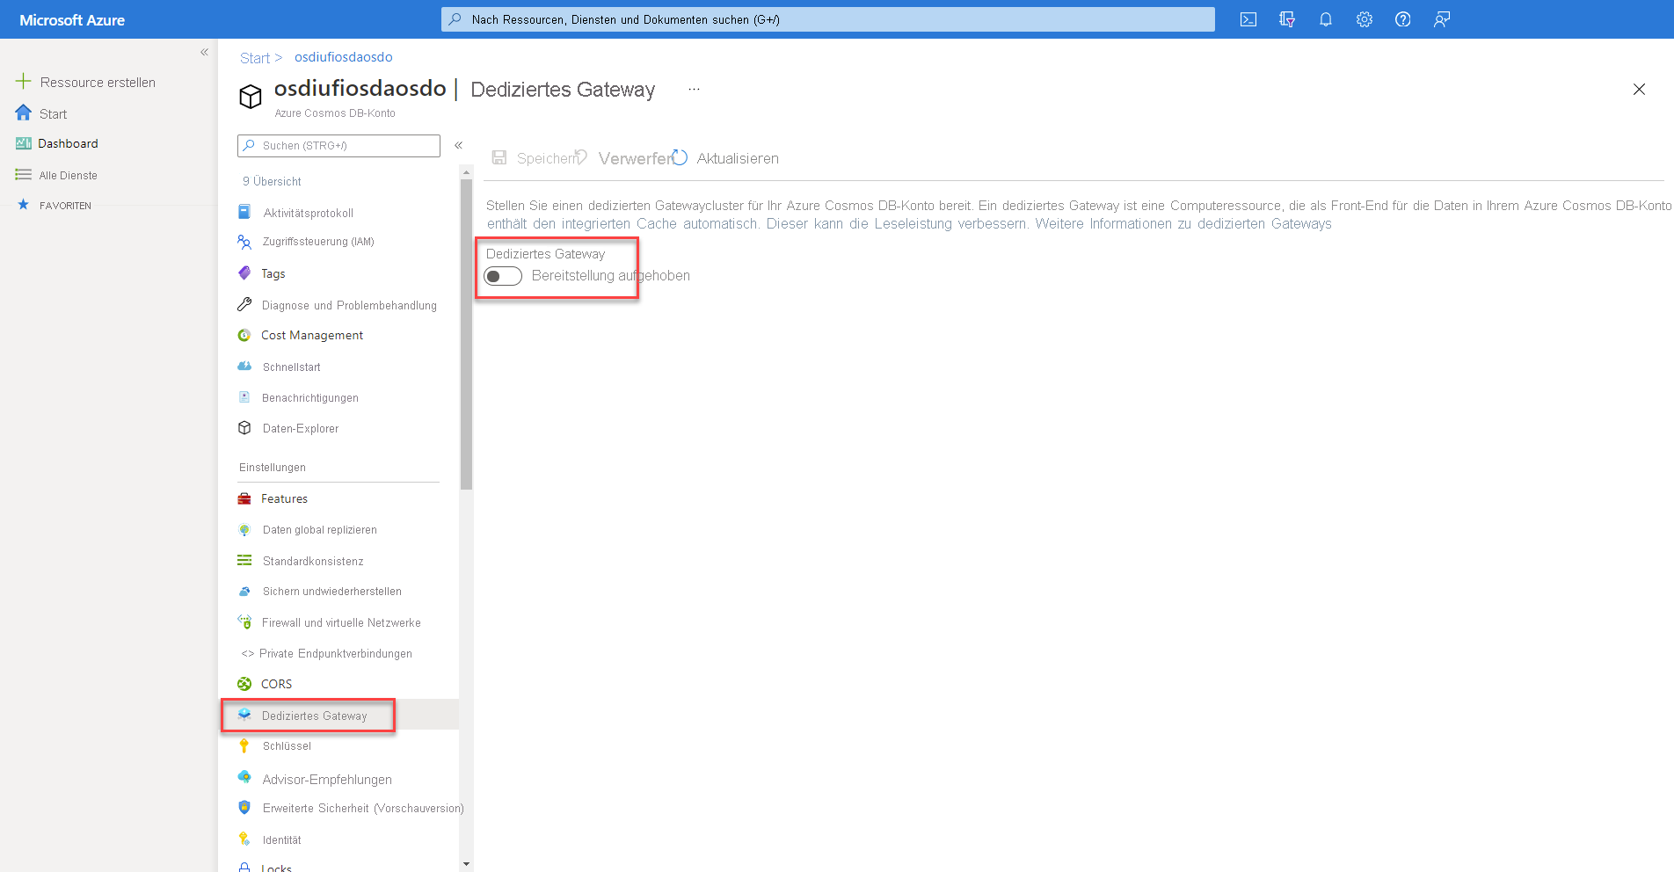This screenshot has width=1674, height=872.
Task: Click the Daten-Explorer cube icon
Action: click(244, 428)
